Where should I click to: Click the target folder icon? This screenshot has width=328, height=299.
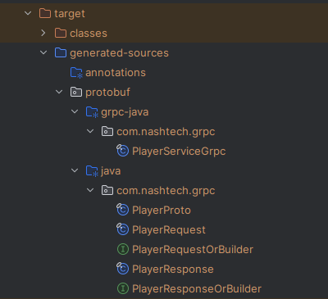(45, 13)
